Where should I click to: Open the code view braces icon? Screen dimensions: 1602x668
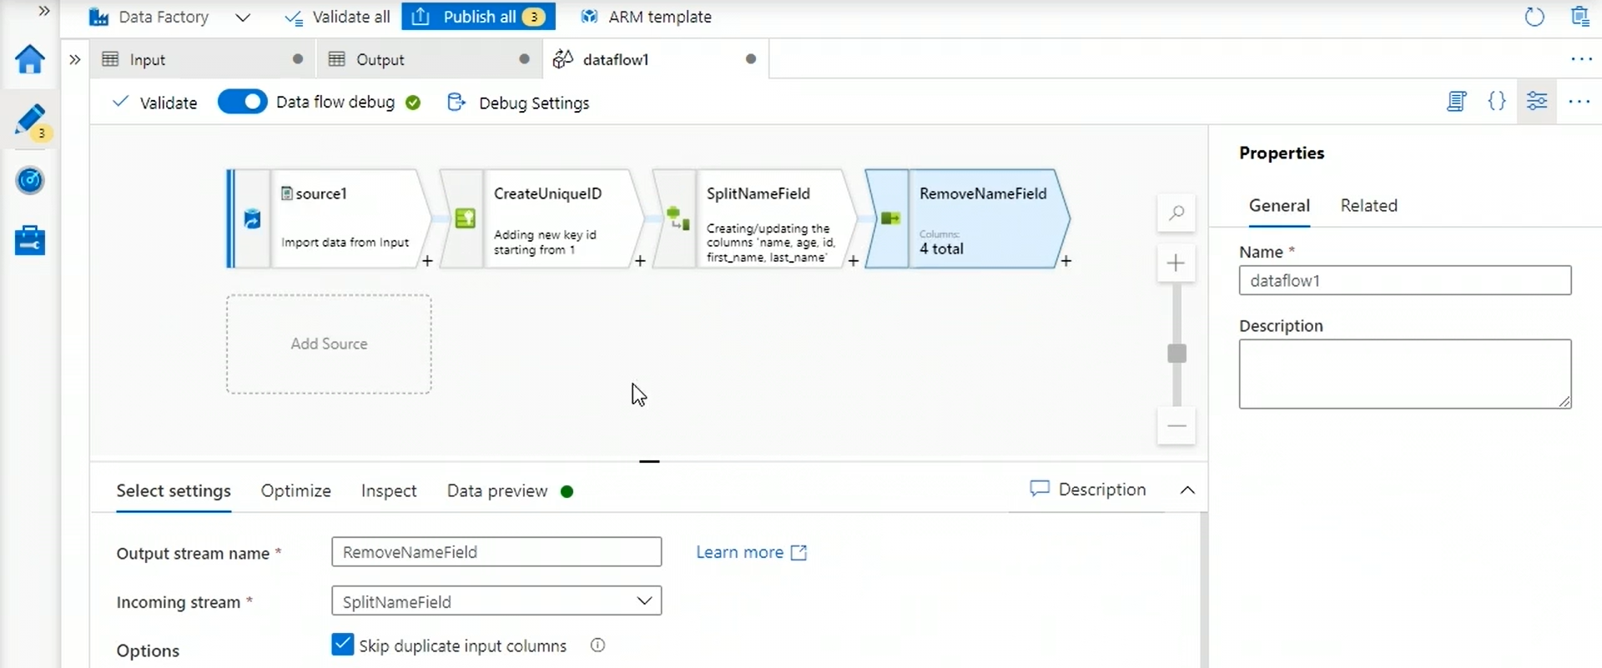point(1497,102)
